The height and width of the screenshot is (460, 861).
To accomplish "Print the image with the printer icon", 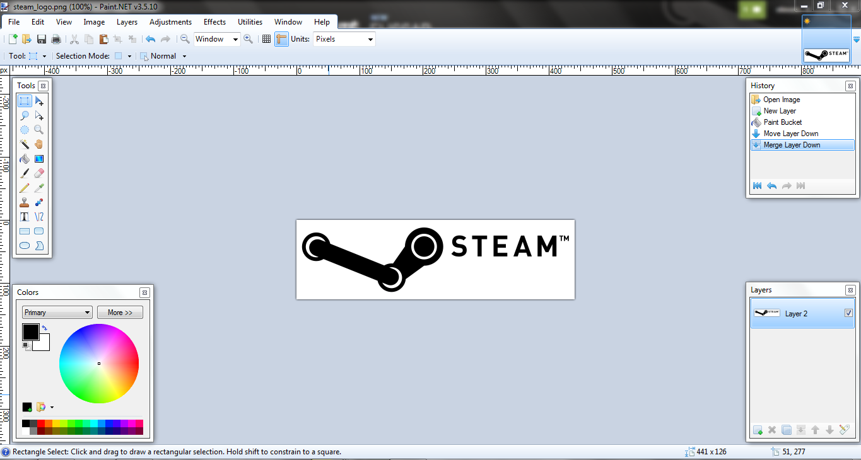I will point(56,39).
